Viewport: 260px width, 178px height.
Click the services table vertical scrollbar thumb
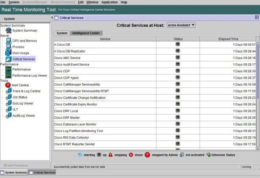pos(257,71)
